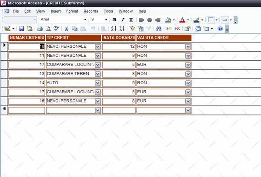Screen dimensions: 261x177
Task: Expand TIP CREDIT dropdown for AUTO row
Action: coord(97,82)
